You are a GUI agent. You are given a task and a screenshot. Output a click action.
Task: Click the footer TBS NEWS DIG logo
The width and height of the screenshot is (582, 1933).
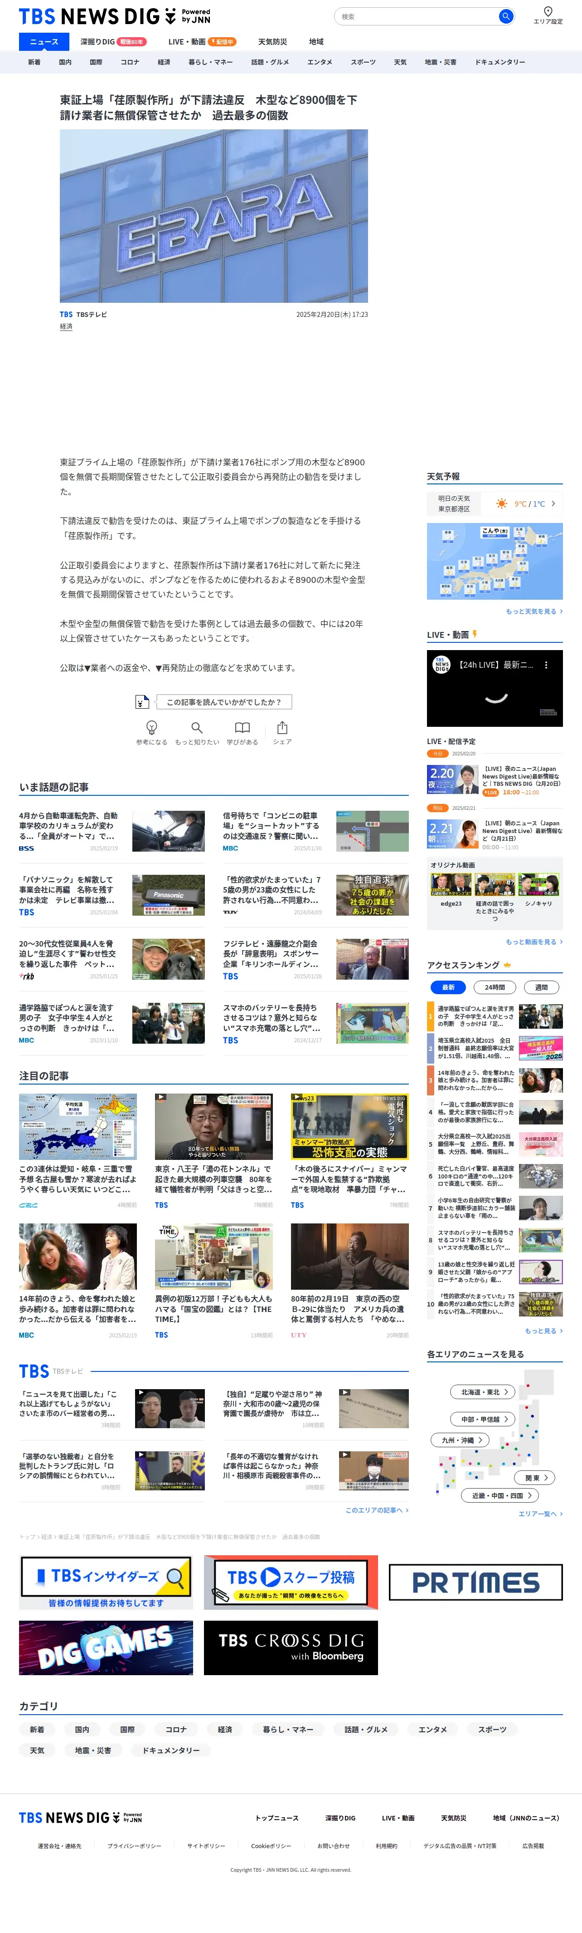click(80, 1817)
